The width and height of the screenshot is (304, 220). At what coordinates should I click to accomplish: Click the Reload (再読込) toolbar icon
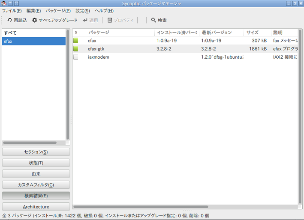point(9,20)
